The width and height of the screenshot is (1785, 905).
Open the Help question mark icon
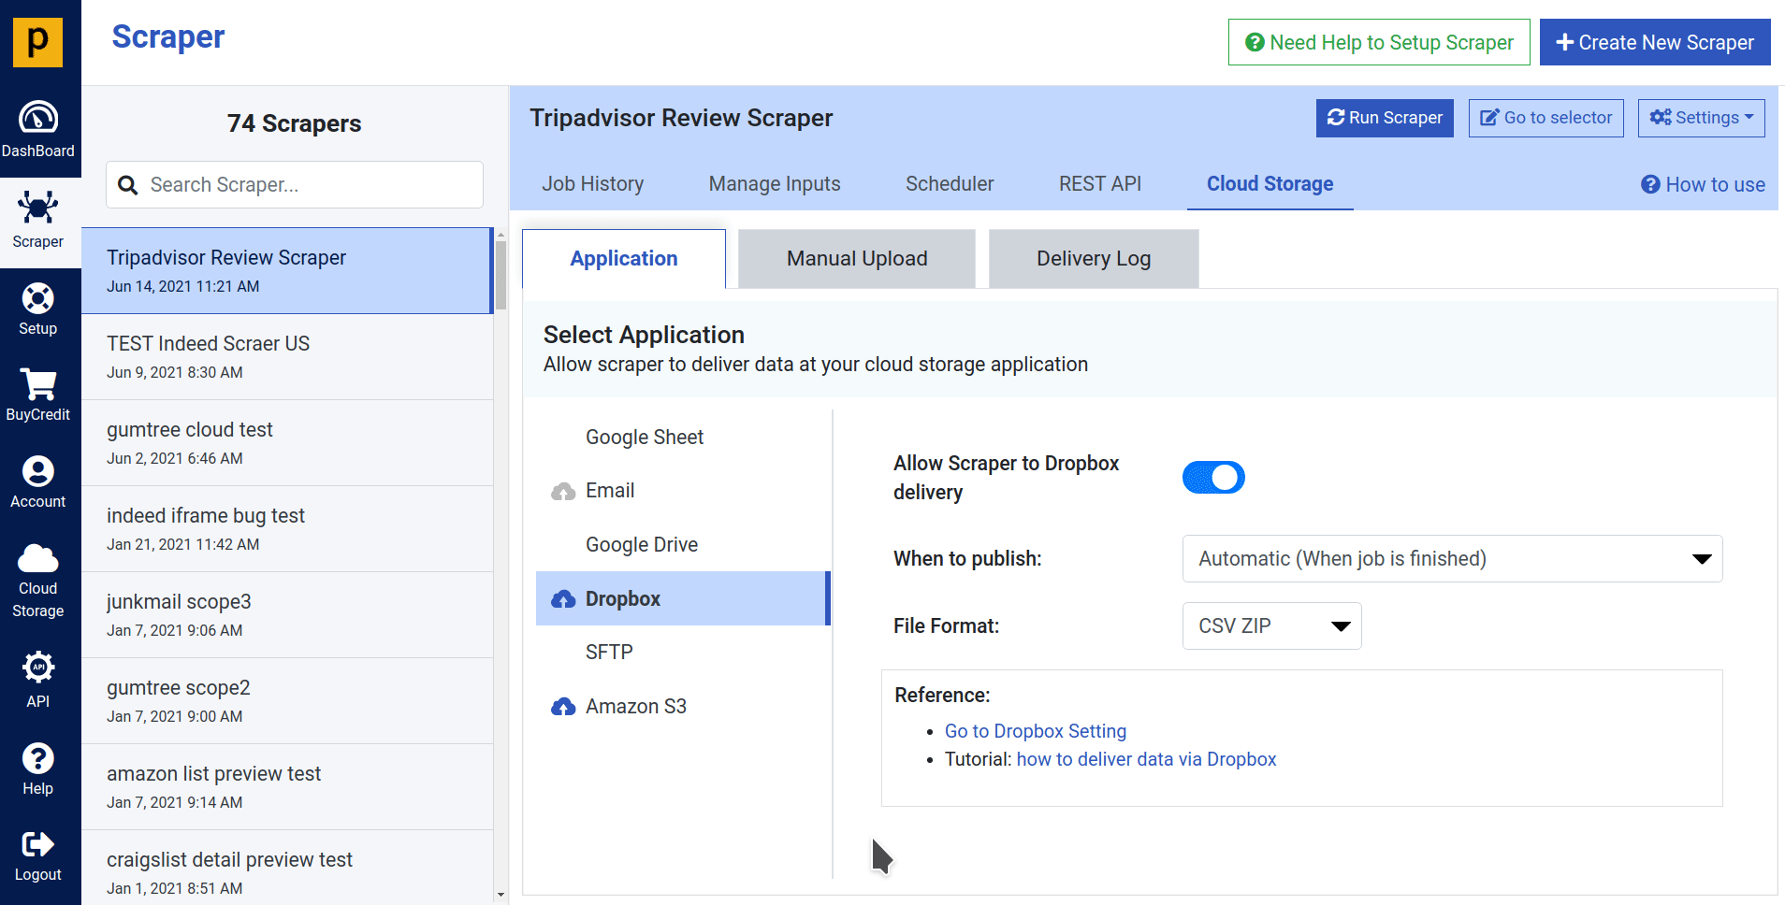tap(38, 758)
